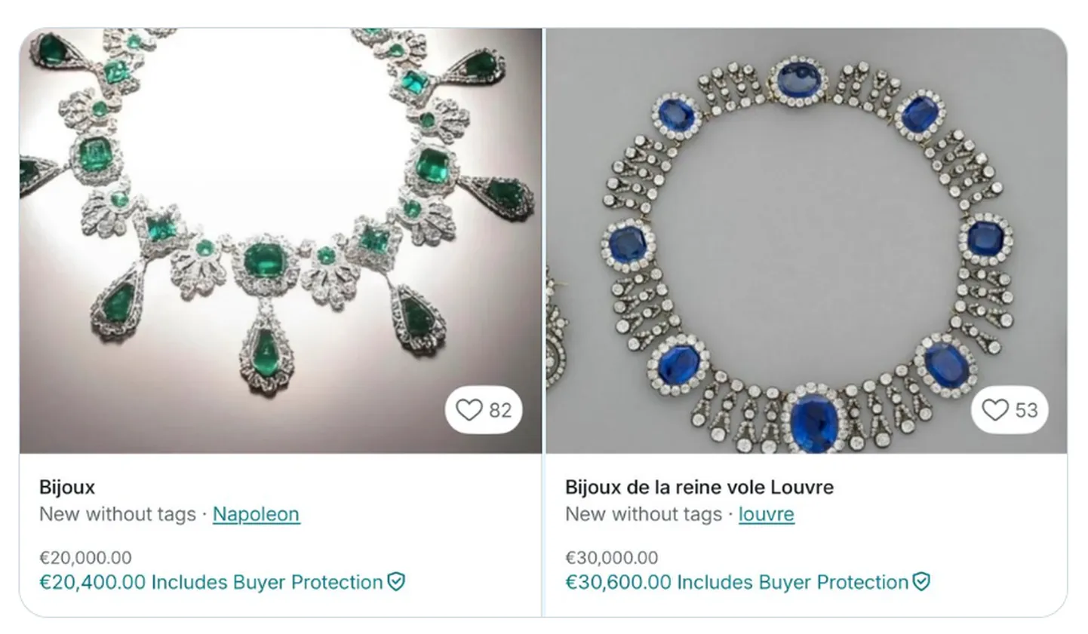This screenshot has height=634, width=1088.
Task: Open the louvre brand link
Action: point(766,514)
